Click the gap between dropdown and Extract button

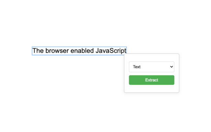pyautogui.click(x=151, y=74)
